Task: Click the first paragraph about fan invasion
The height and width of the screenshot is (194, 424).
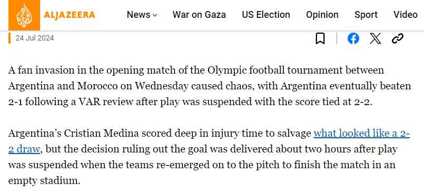Action: pyautogui.click(x=210, y=86)
